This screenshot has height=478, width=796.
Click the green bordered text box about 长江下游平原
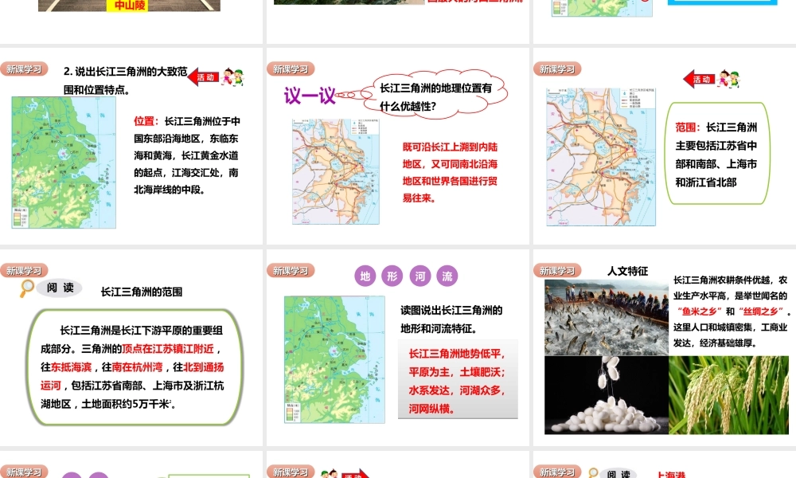pyautogui.click(x=134, y=366)
